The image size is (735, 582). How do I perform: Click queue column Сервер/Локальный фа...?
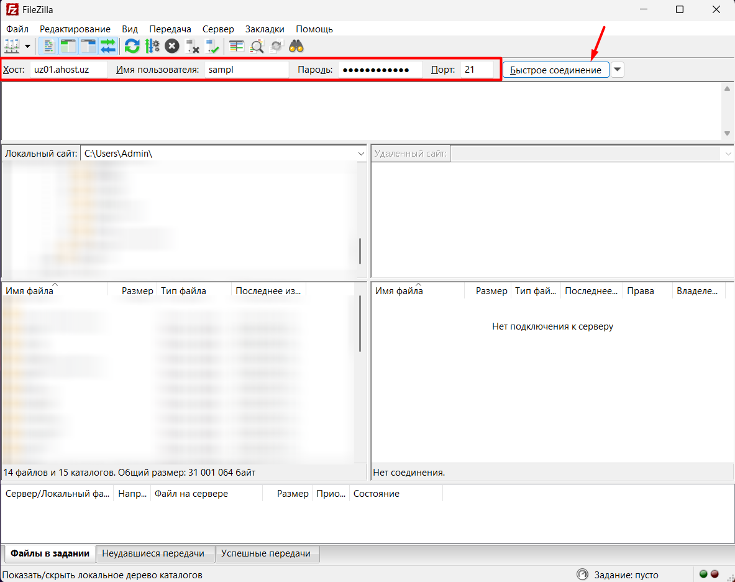[x=58, y=493]
